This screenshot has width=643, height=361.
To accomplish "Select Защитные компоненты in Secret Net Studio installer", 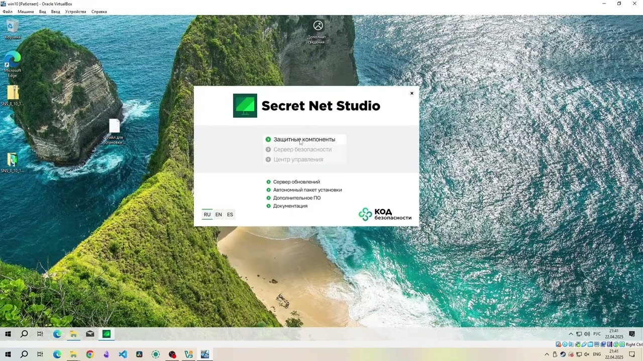I will [304, 139].
